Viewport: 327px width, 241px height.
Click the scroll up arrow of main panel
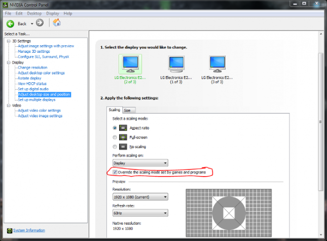321,34
